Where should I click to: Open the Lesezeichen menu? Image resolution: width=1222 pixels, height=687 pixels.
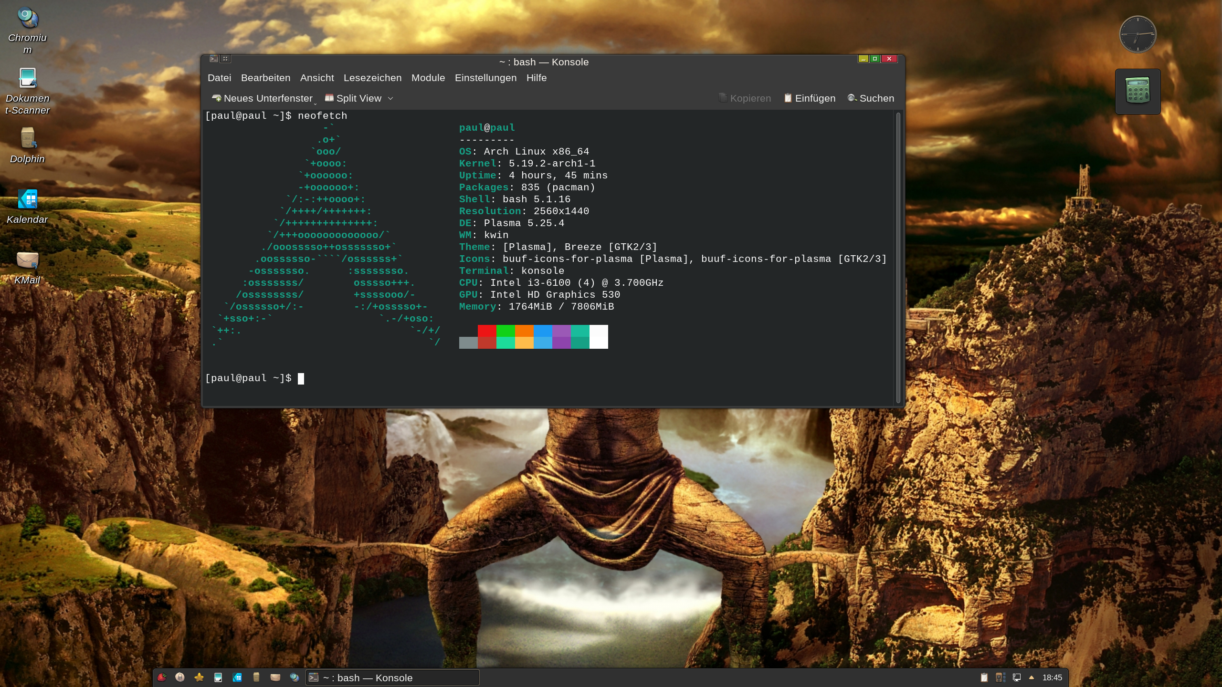tap(372, 78)
